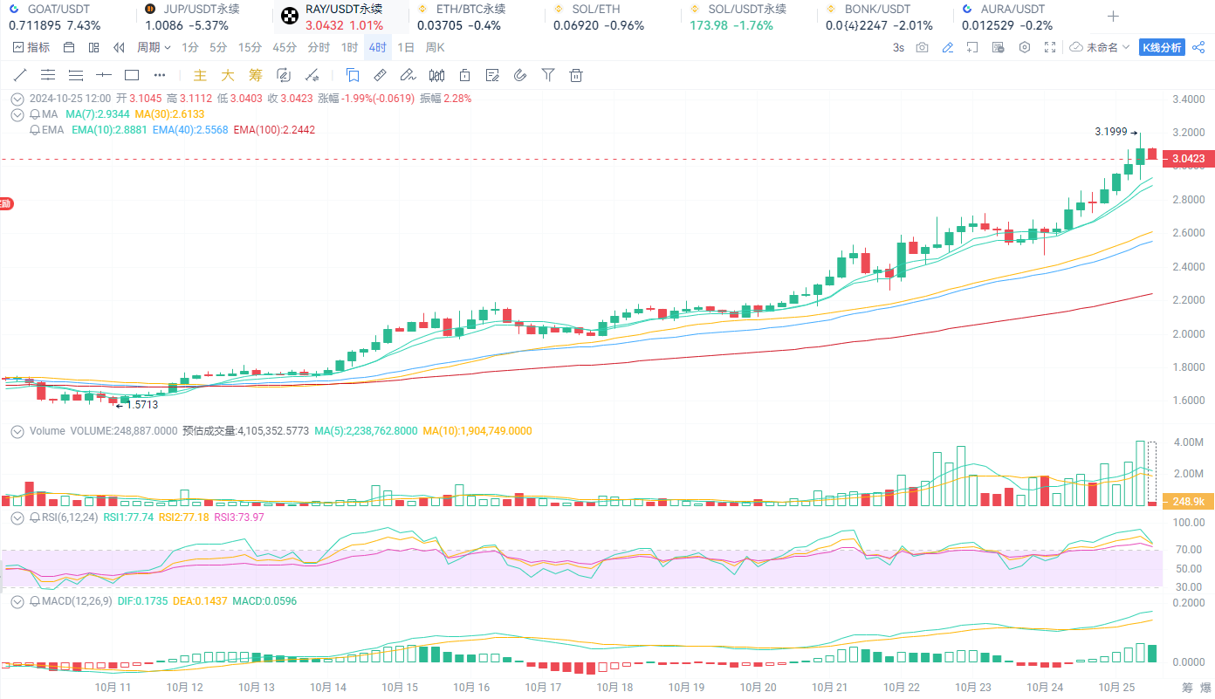1215x699 pixels.
Task: Click the share icon
Action: tap(1198, 47)
